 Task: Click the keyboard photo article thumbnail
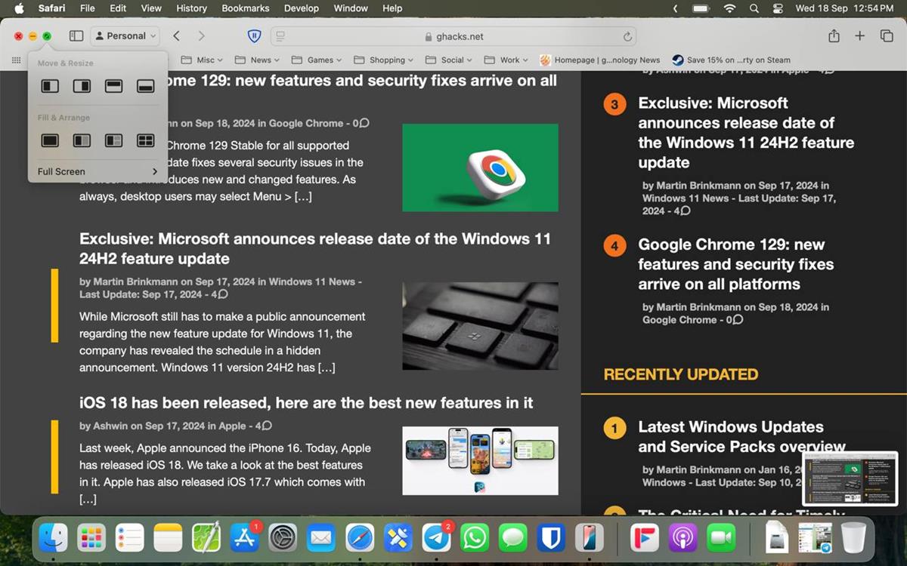pos(480,326)
